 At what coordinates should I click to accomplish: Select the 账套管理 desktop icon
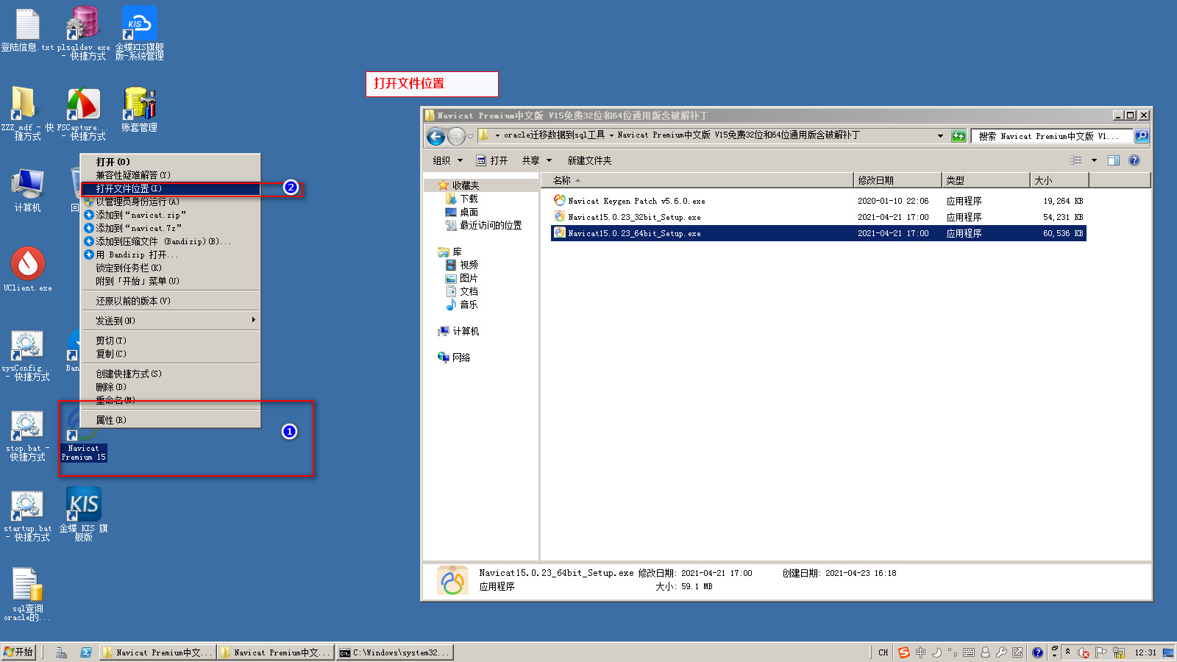139,105
